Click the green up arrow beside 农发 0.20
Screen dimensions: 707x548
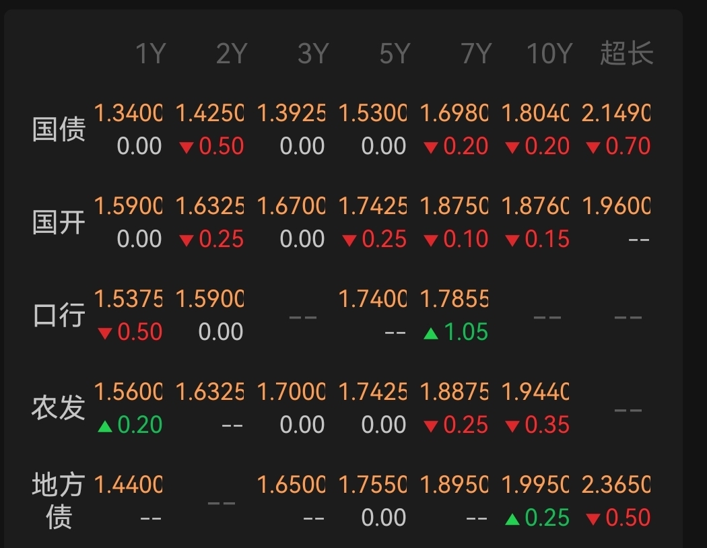pyautogui.click(x=104, y=425)
